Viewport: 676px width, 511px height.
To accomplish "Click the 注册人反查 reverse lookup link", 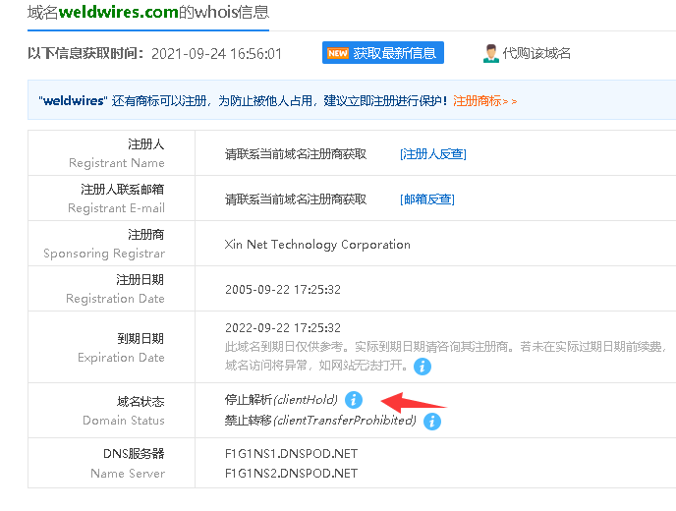I will click(x=432, y=153).
